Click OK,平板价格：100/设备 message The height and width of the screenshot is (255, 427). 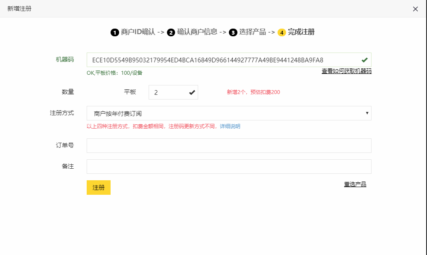pyautogui.click(x=114, y=73)
